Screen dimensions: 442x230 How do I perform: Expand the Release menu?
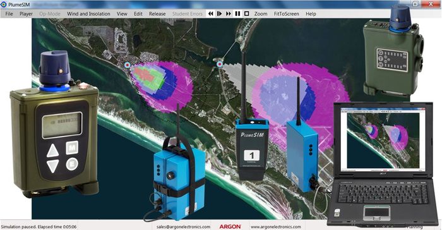tap(157, 14)
